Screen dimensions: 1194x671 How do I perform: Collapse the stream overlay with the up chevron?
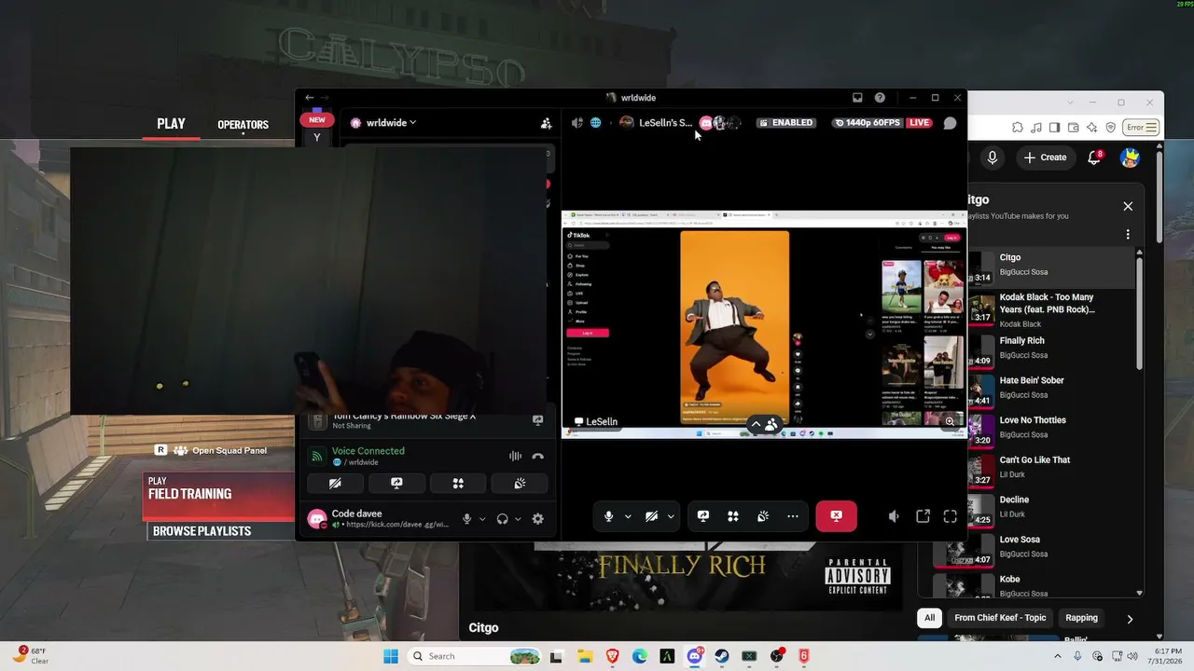pyautogui.click(x=756, y=425)
